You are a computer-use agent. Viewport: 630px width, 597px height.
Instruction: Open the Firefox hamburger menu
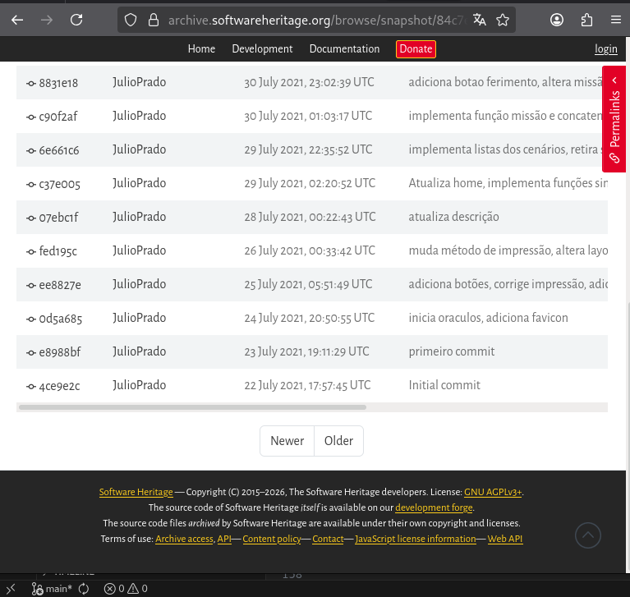click(616, 20)
